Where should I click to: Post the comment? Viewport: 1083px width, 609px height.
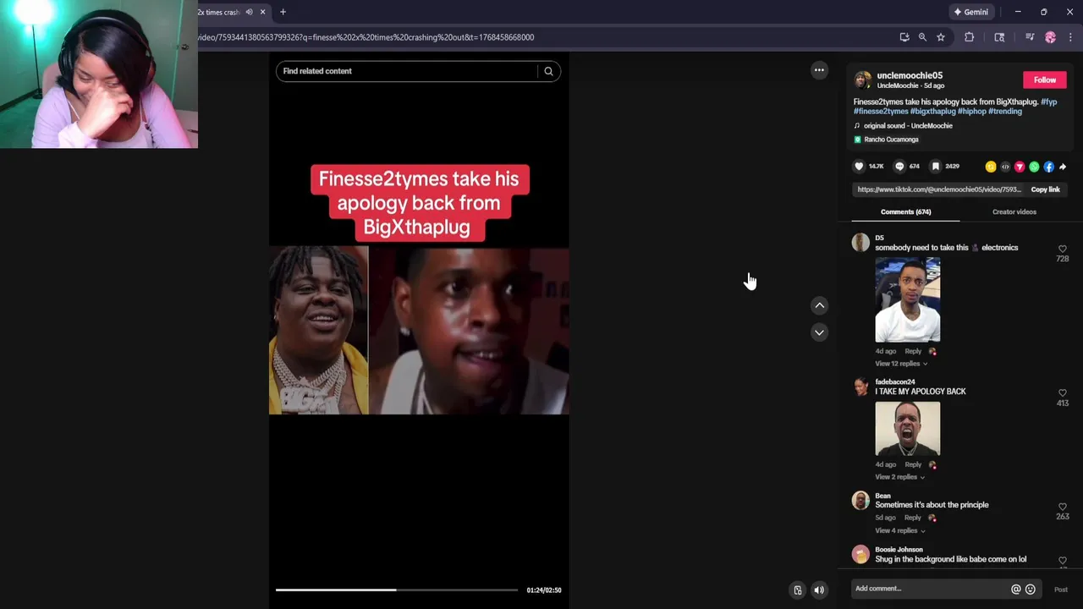(x=1060, y=590)
